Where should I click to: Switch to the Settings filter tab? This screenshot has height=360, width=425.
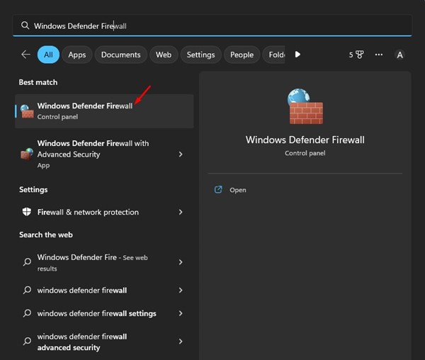(x=201, y=55)
